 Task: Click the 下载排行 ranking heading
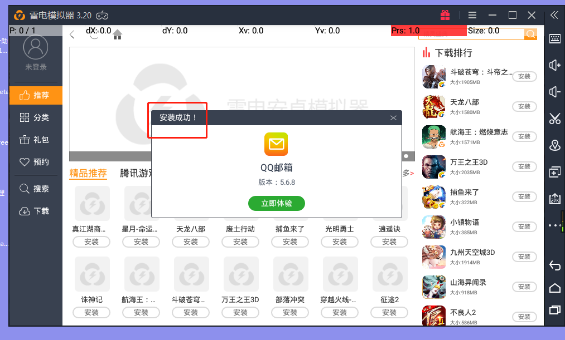[x=453, y=53]
